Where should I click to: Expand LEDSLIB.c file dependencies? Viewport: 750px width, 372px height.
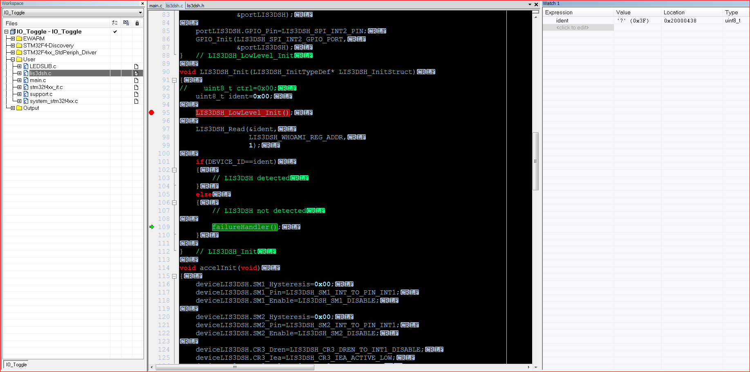click(x=19, y=66)
